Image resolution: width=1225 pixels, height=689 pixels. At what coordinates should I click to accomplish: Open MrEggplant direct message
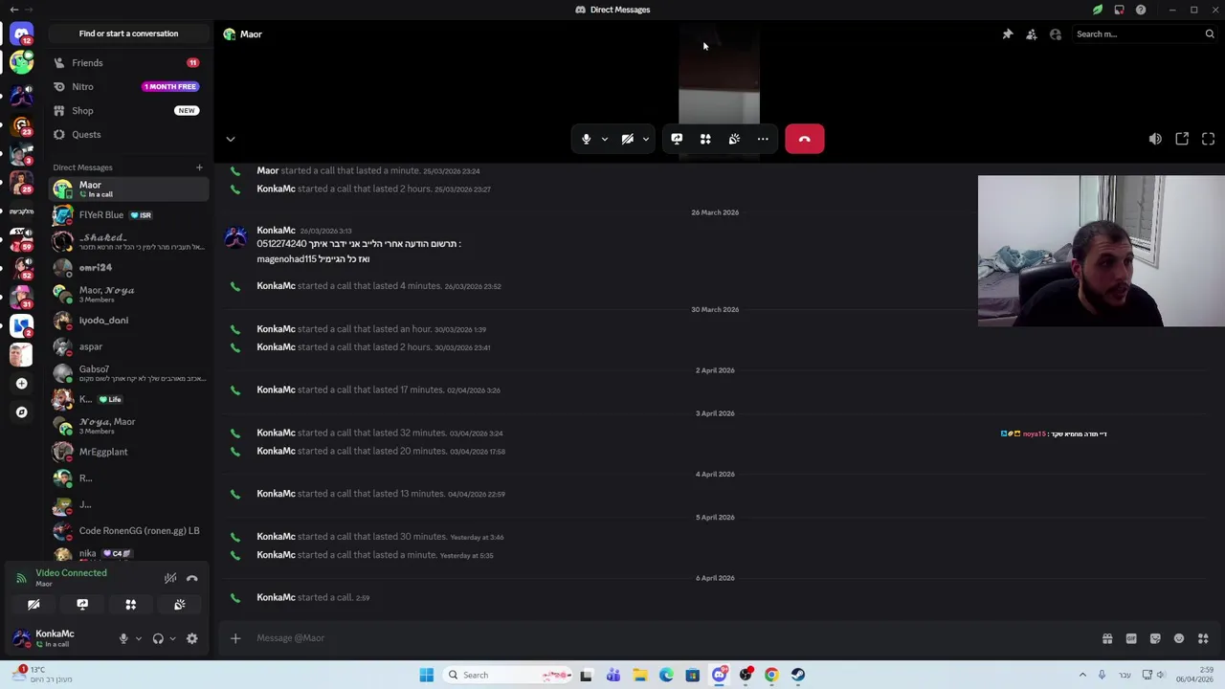pyautogui.click(x=127, y=452)
